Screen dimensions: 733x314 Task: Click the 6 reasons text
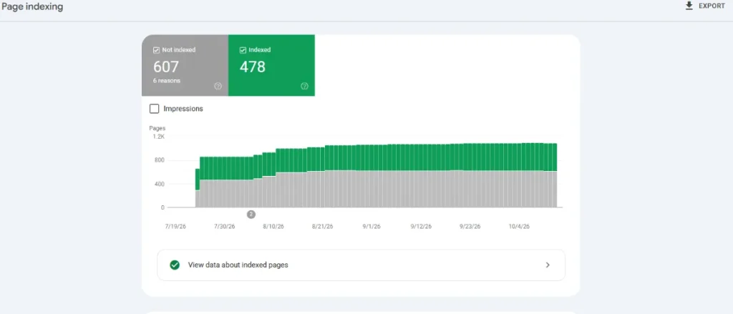(x=167, y=81)
